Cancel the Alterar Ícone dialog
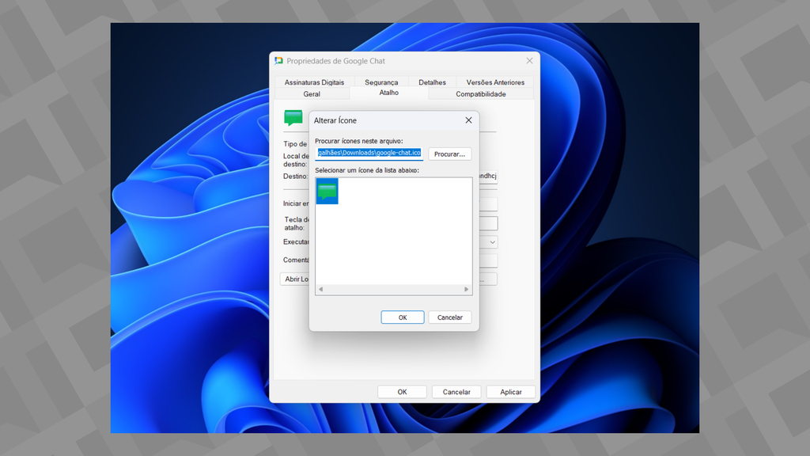810x456 pixels. (x=449, y=317)
